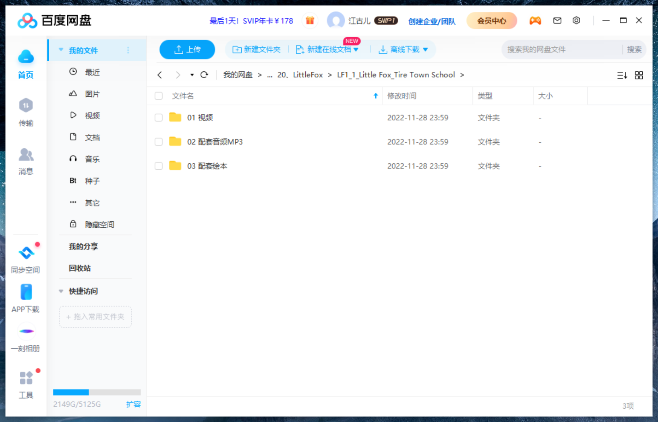Image resolution: width=658 pixels, height=422 pixels.
Task: Select all files via header checkbox
Action: 158,96
